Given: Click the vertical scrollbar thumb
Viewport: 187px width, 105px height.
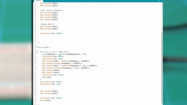Looking at the screenshot, I should pos(162,68).
